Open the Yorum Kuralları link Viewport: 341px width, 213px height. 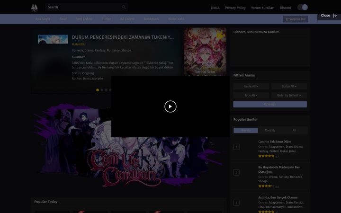[262, 8]
